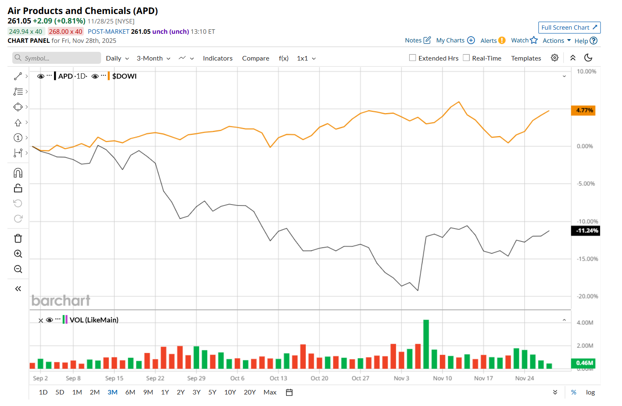This screenshot has width=622, height=406.
Task: Click the Compare button
Action: [256, 58]
